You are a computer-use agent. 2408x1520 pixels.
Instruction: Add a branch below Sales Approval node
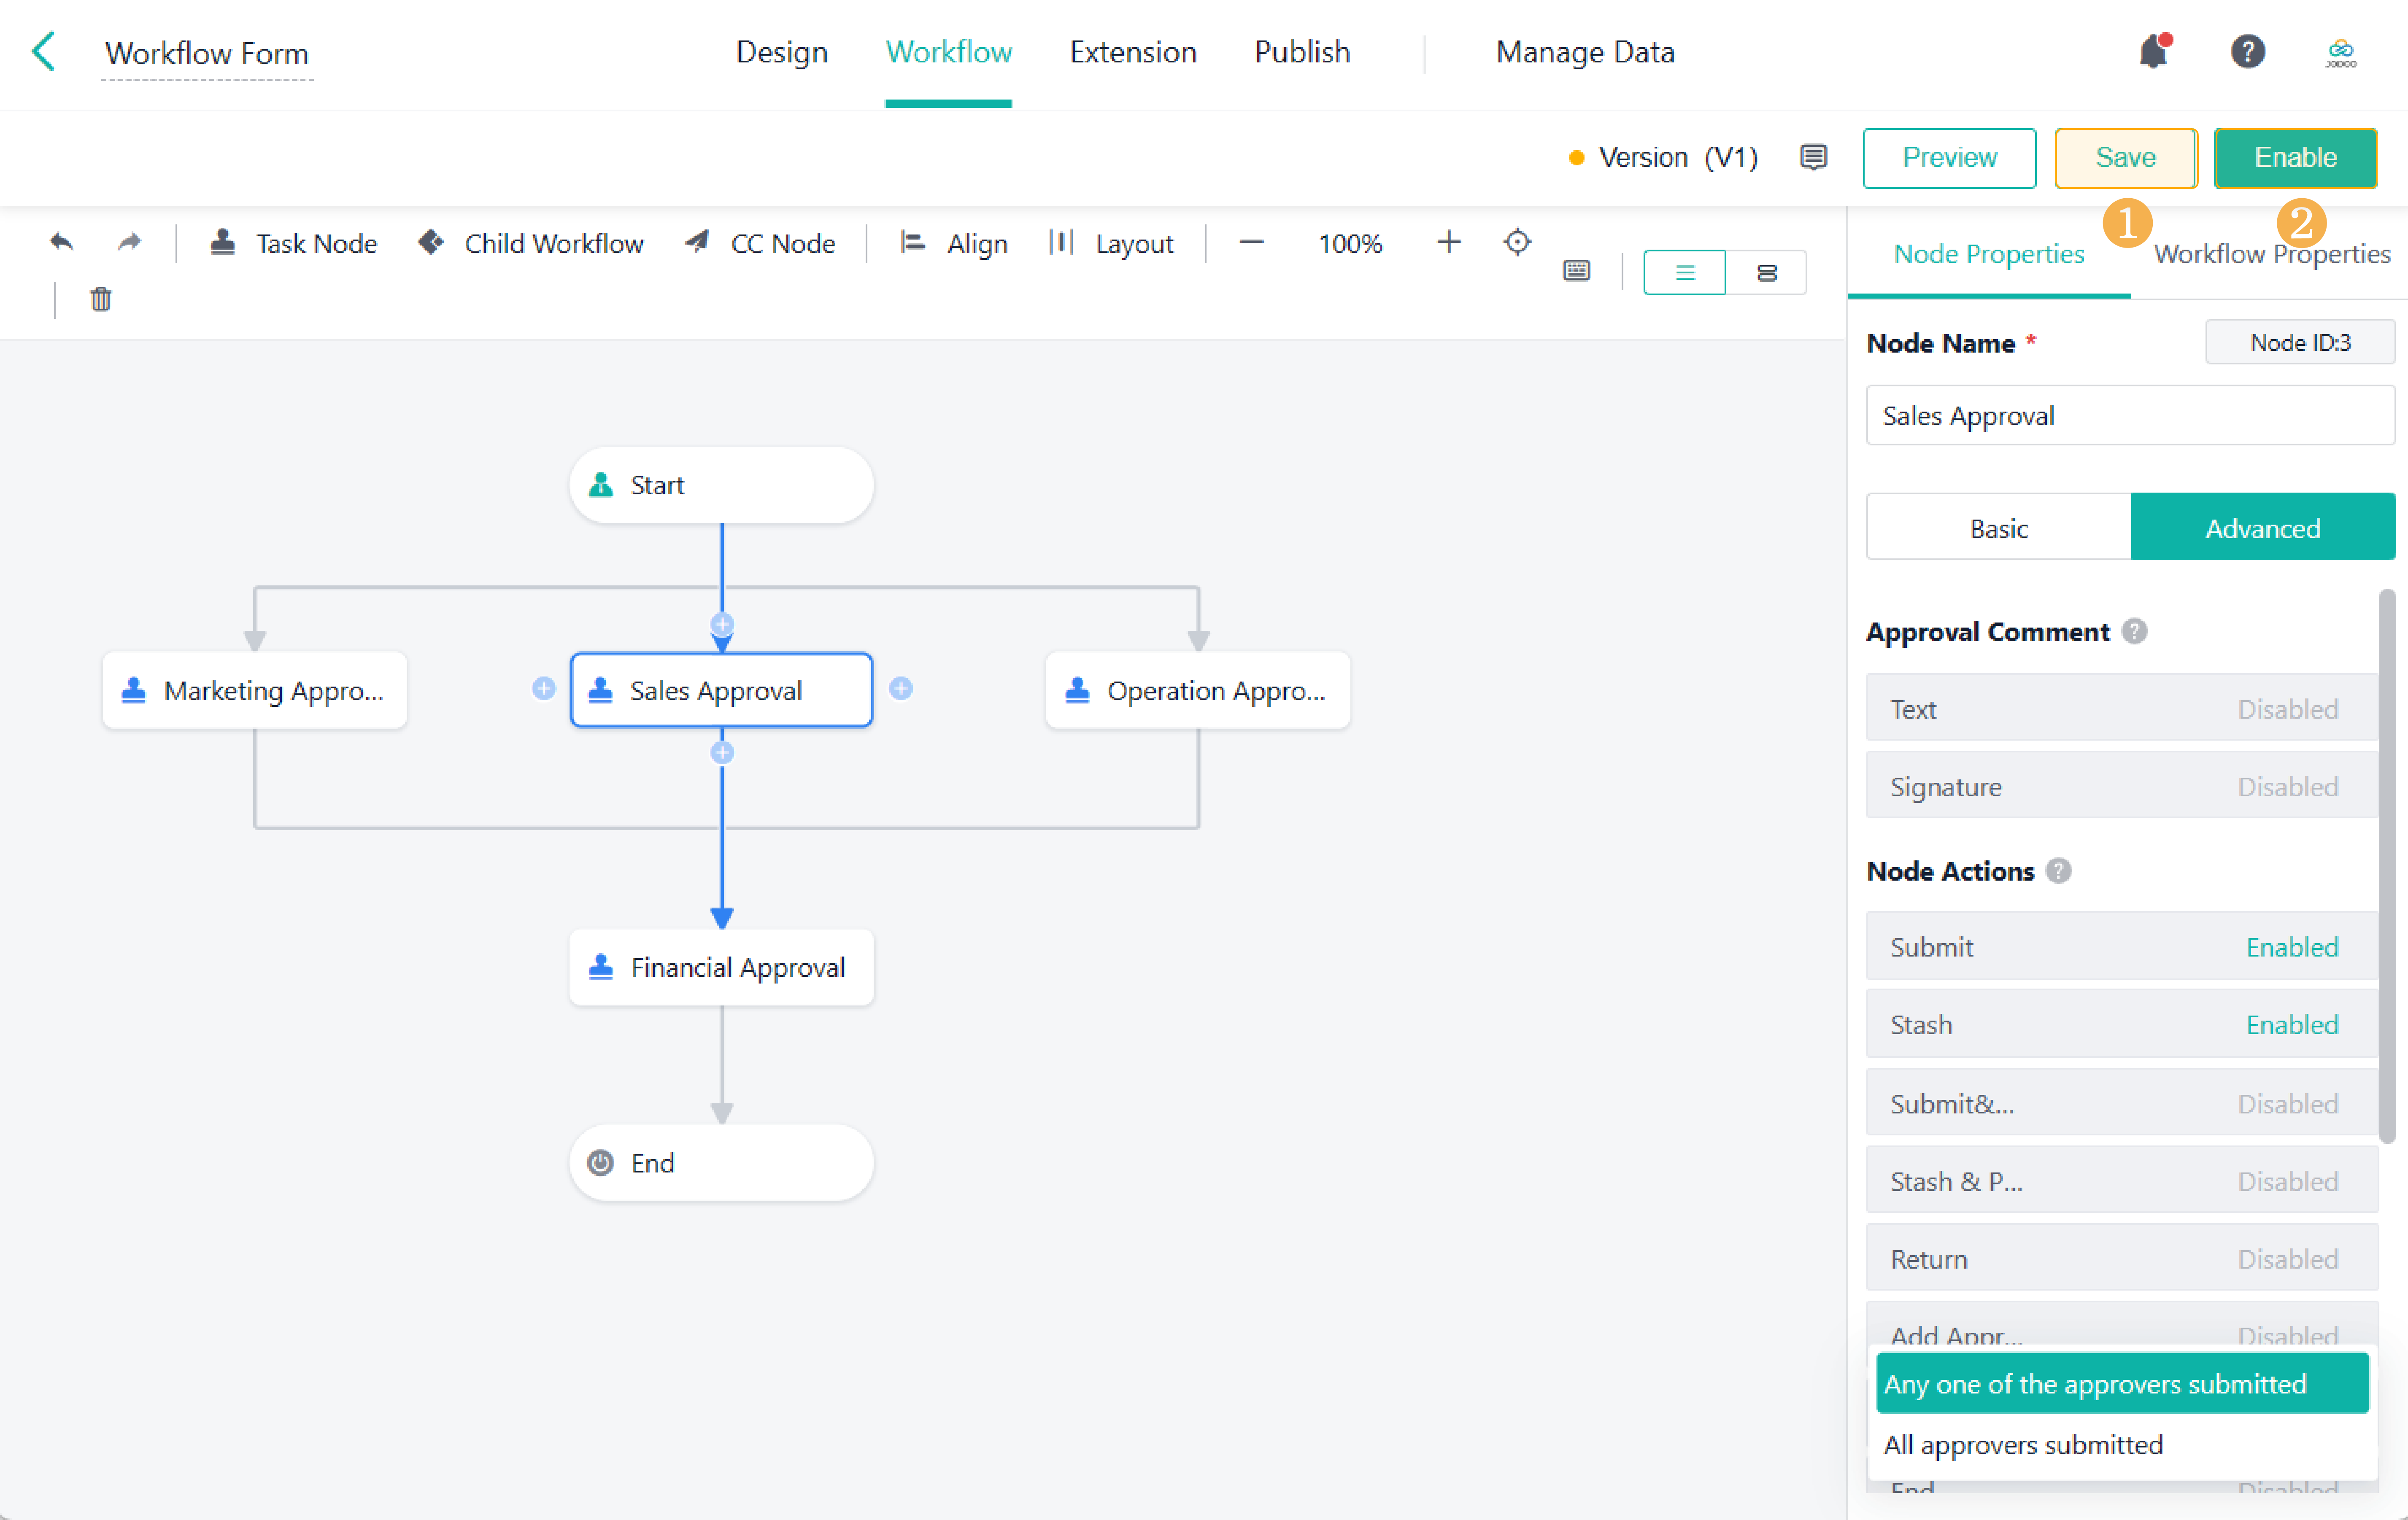coord(722,752)
